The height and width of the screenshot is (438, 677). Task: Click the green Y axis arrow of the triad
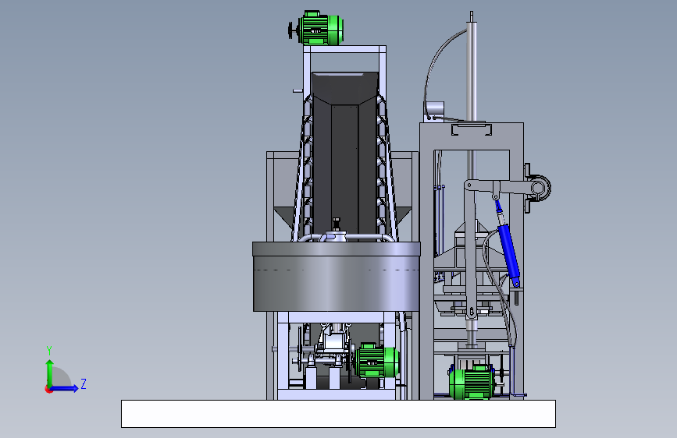tap(50, 373)
